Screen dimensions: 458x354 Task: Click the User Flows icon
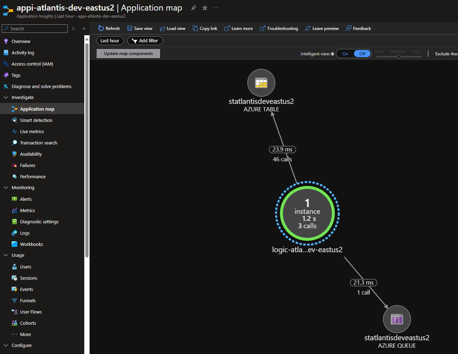[14, 312]
